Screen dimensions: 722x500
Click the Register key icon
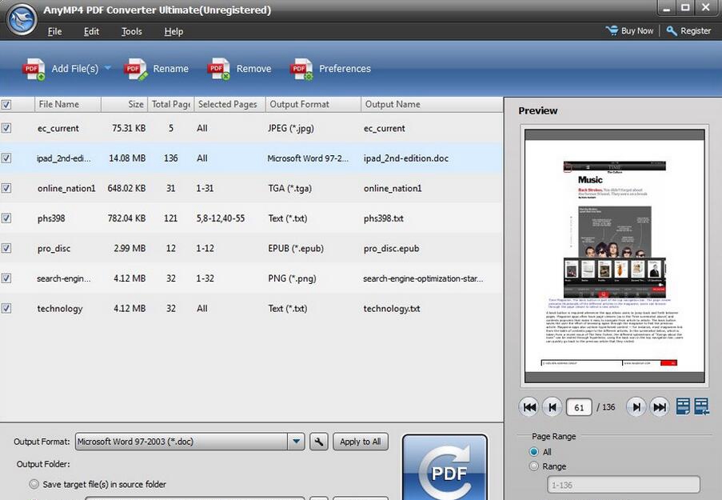click(x=672, y=31)
